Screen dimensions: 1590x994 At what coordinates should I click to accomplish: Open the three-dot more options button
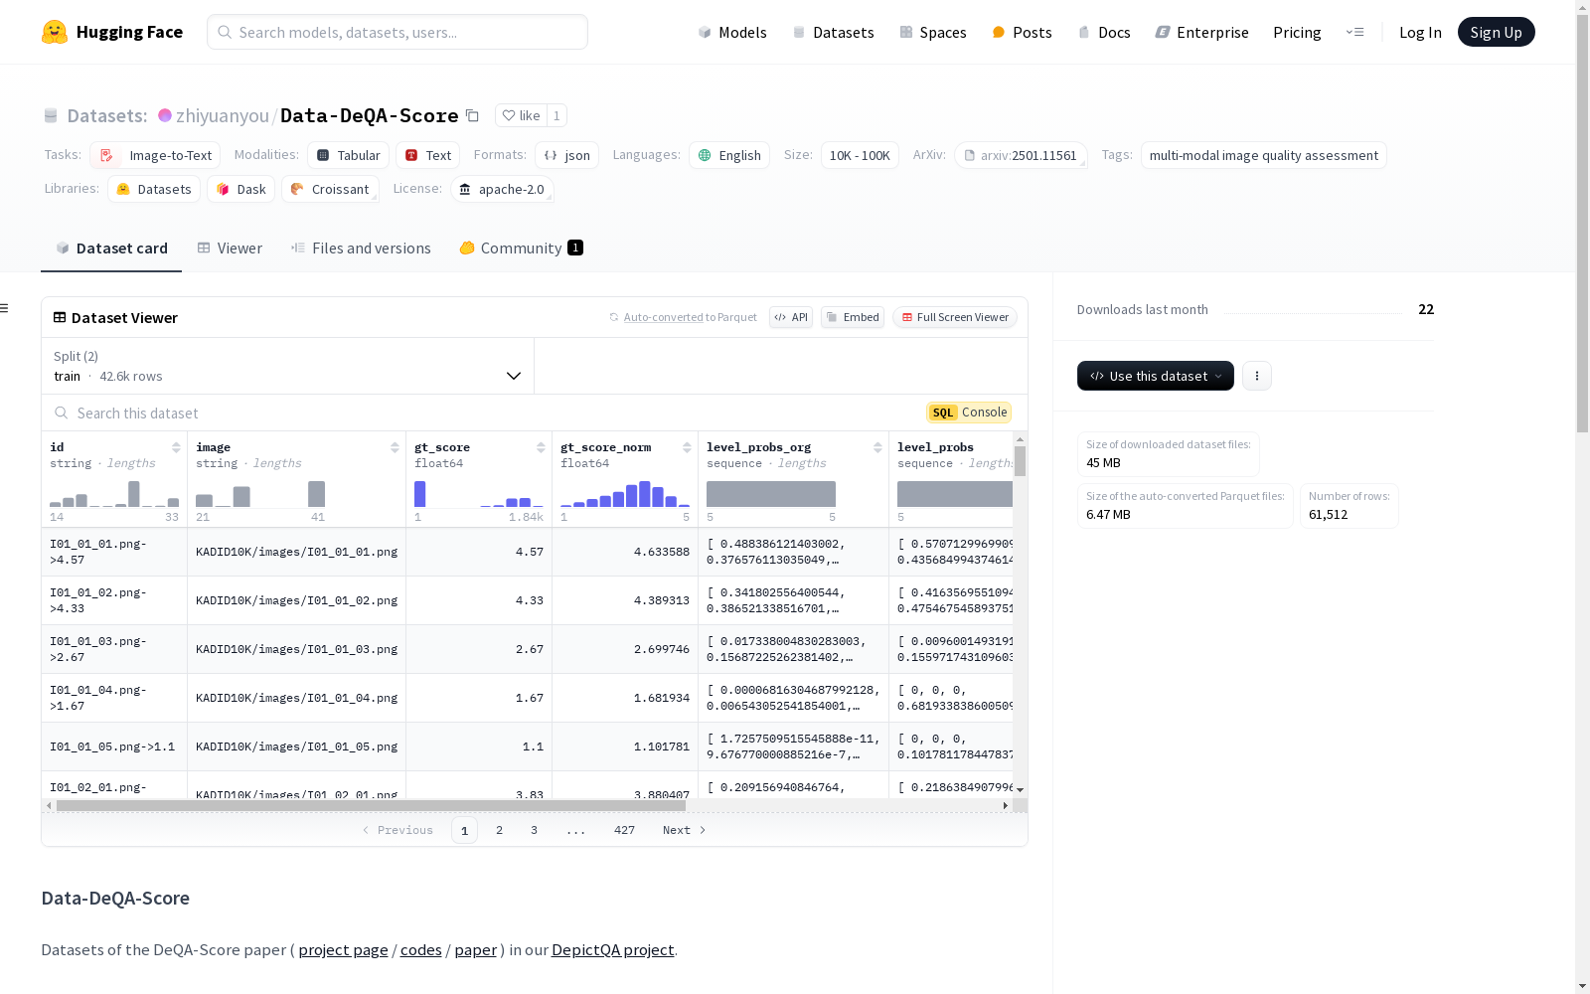pos(1257,376)
